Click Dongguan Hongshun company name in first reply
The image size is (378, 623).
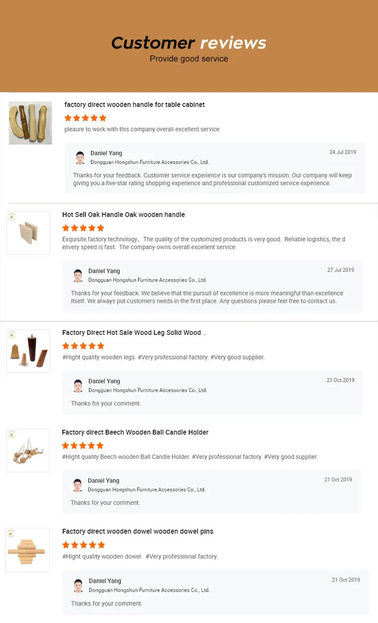[x=150, y=162]
